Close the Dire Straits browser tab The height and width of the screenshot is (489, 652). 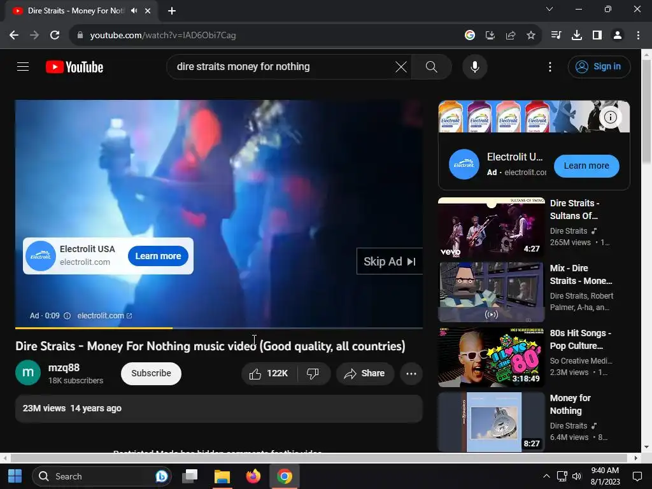pos(148,11)
